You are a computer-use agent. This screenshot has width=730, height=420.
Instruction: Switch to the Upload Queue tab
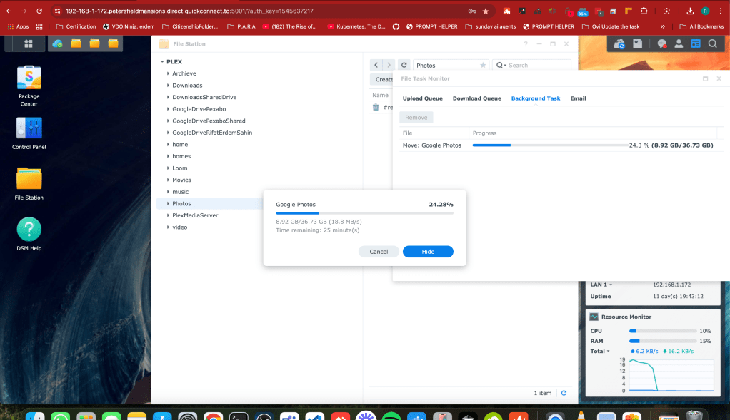pos(422,98)
